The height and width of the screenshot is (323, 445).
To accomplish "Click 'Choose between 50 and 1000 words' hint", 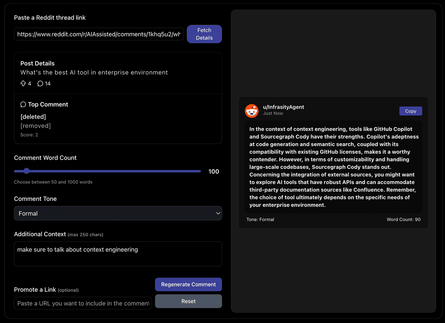I will 53,182.
